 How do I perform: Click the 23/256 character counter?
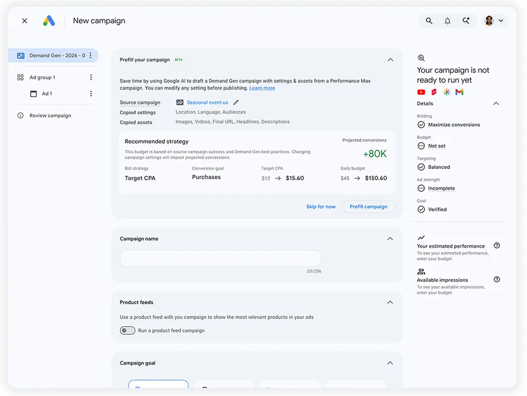click(314, 271)
